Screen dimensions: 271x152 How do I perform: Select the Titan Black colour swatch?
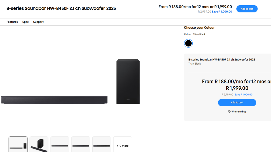tap(188, 43)
